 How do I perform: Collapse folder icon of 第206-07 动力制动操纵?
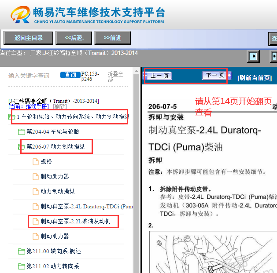pos(22,147)
